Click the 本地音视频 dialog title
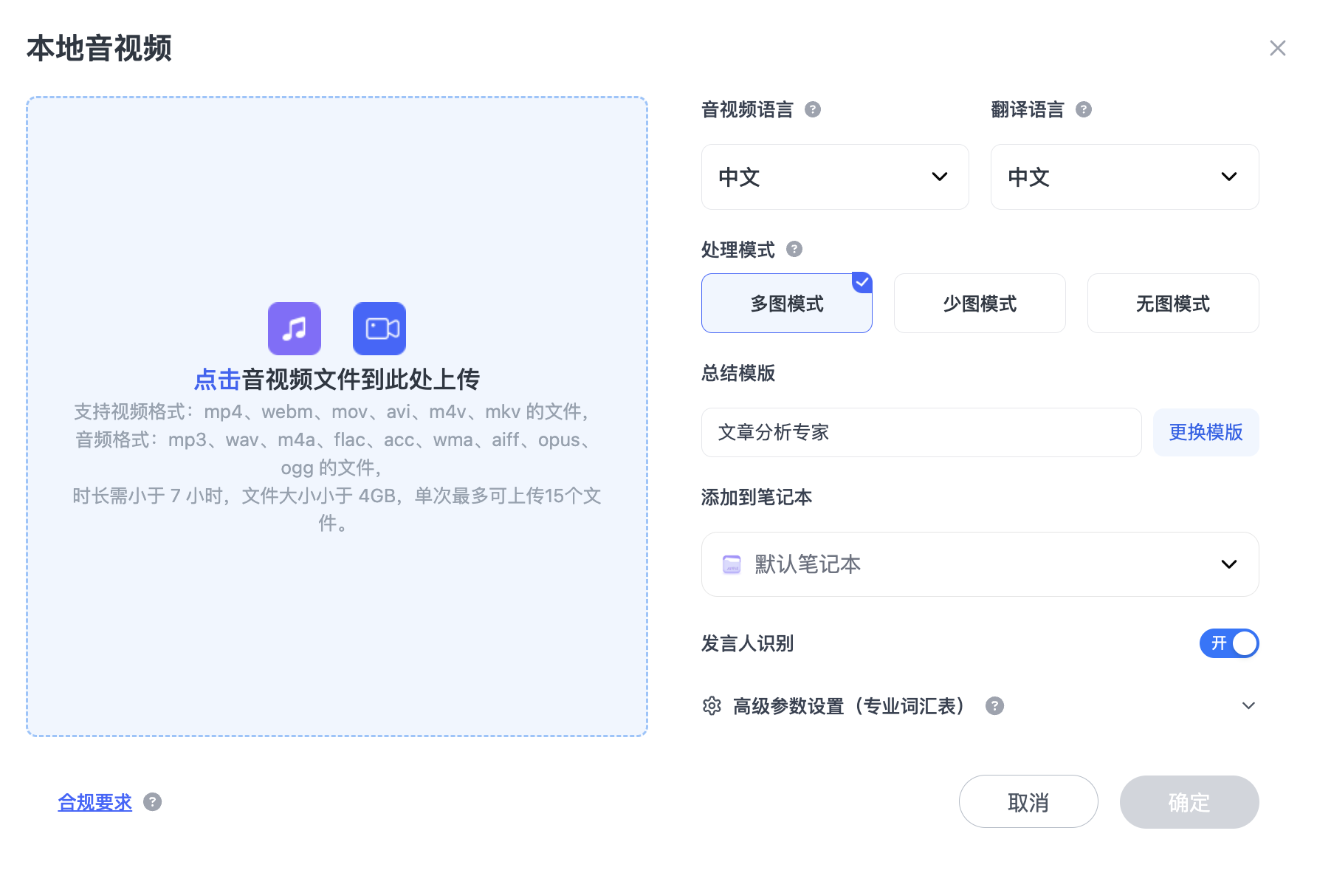1317x873 pixels. [x=99, y=48]
